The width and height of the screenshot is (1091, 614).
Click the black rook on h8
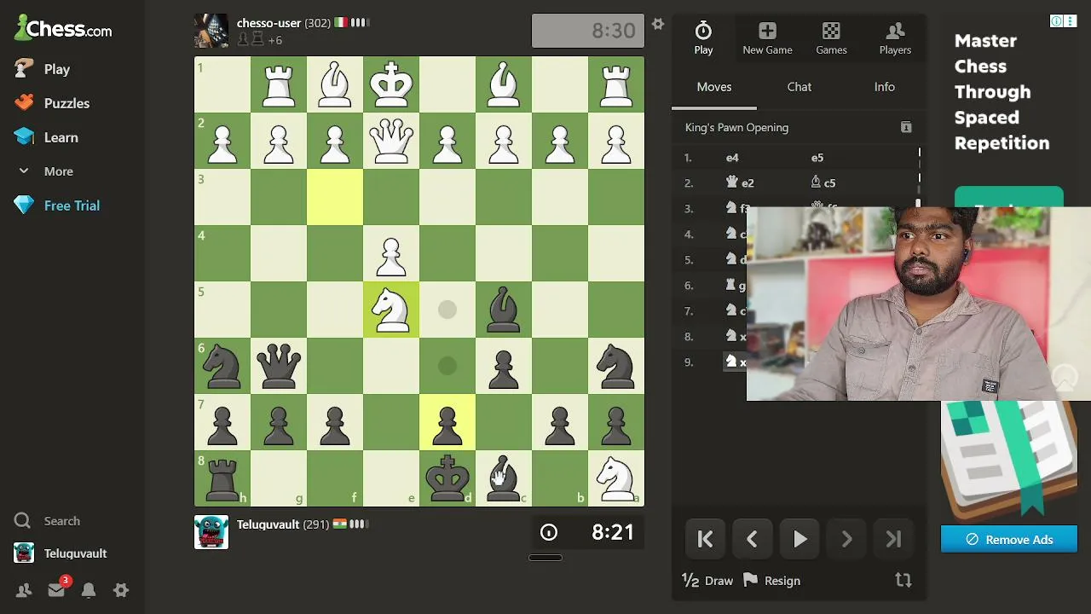[x=222, y=478]
